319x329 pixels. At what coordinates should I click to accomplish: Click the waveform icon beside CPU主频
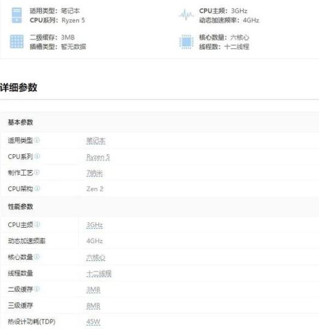click(186, 15)
